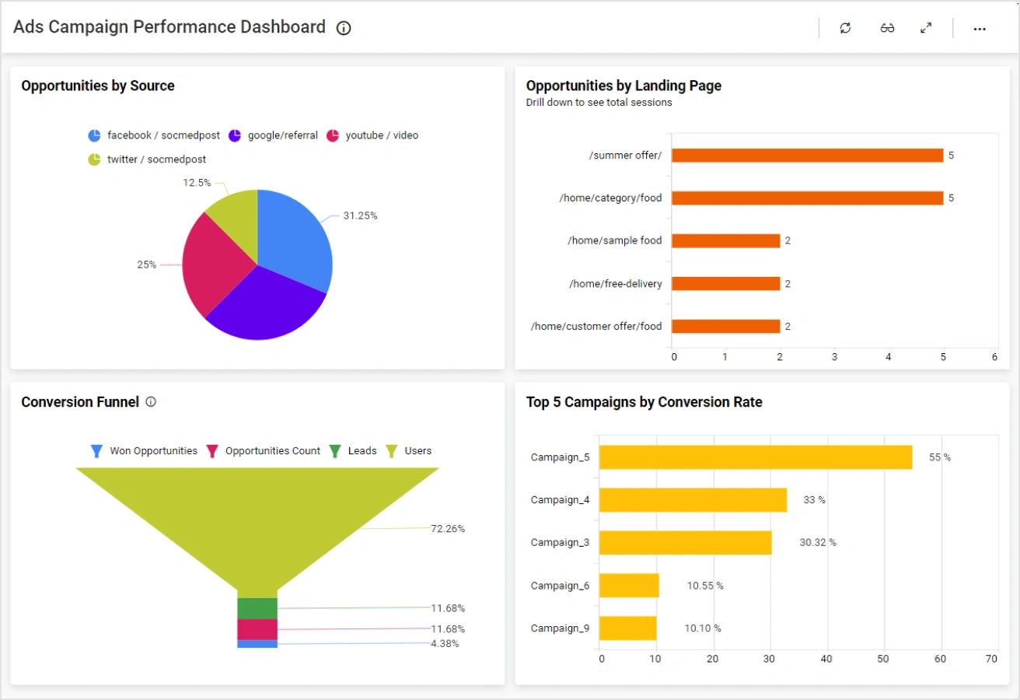The height and width of the screenshot is (700, 1020).
Task: Click info icon beside dashboard title
Action: click(x=344, y=28)
